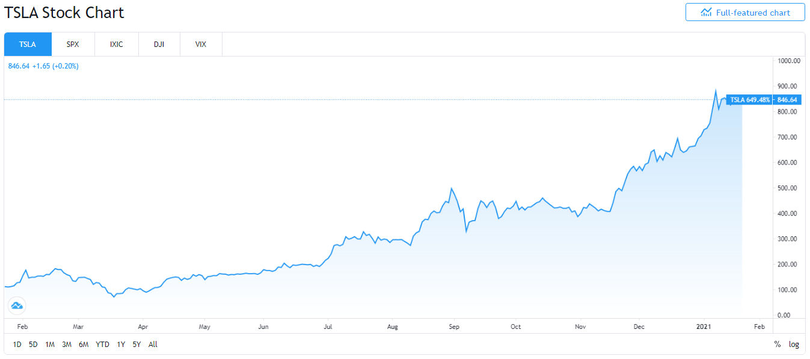
Task: Set the time range to 1M
Action: tap(50, 345)
